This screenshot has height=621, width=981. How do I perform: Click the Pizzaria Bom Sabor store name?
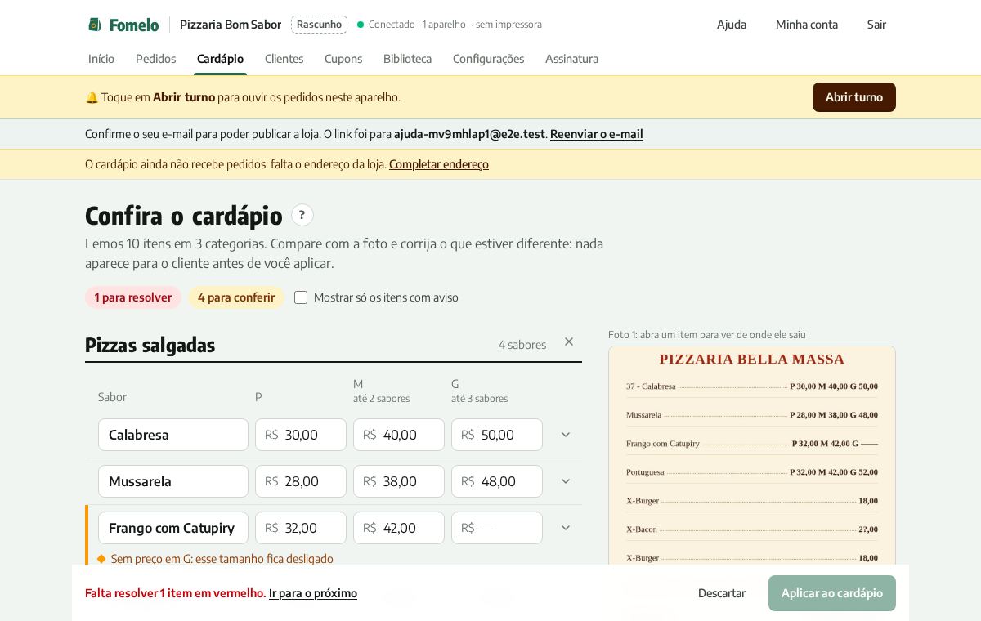pyautogui.click(x=231, y=25)
